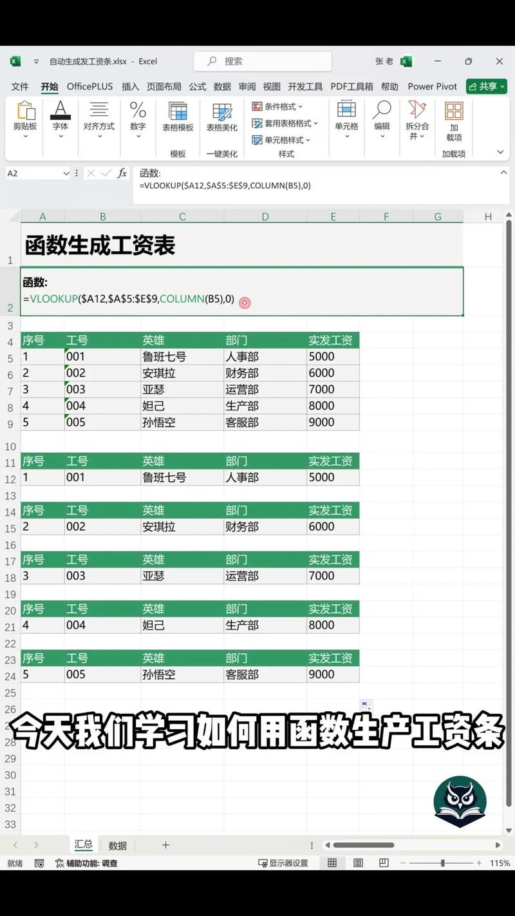
Task: Click the green 共享 share button
Action: 486,86
